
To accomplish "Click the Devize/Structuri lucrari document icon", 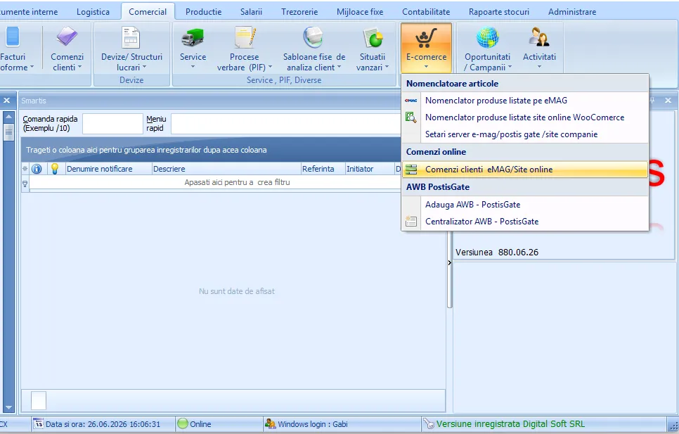I will pyautogui.click(x=131, y=37).
